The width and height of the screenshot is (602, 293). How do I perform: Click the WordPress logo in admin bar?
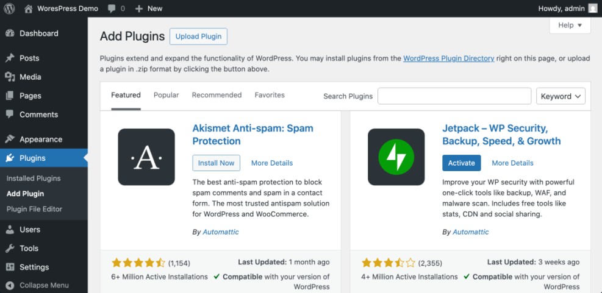[x=10, y=9]
